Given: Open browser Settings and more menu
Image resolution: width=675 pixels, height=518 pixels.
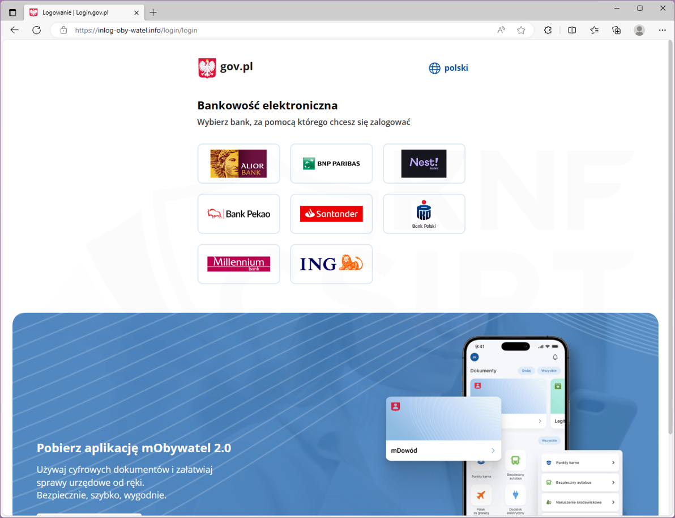Looking at the screenshot, I should (662, 30).
